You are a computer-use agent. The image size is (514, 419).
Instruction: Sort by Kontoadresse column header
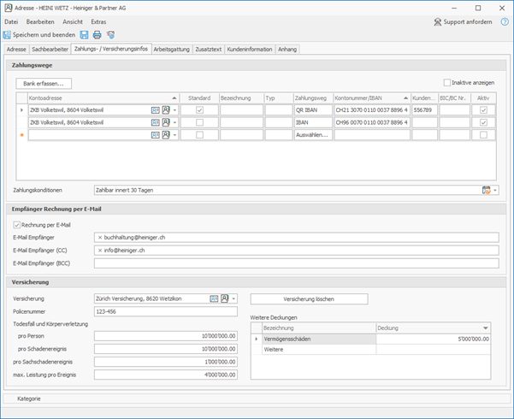click(x=103, y=98)
